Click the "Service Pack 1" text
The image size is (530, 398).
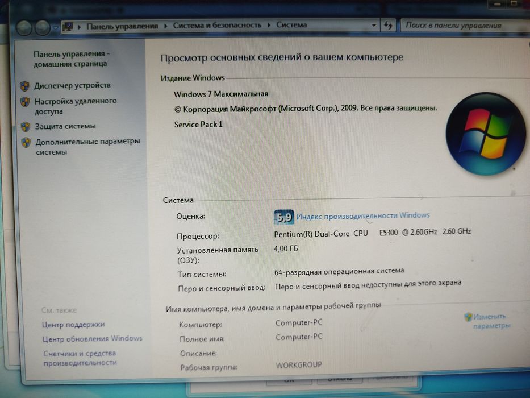(x=198, y=125)
